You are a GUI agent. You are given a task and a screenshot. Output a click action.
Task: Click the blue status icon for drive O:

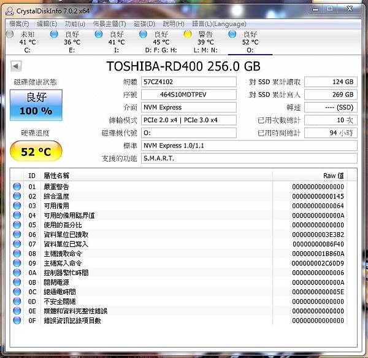(232, 34)
